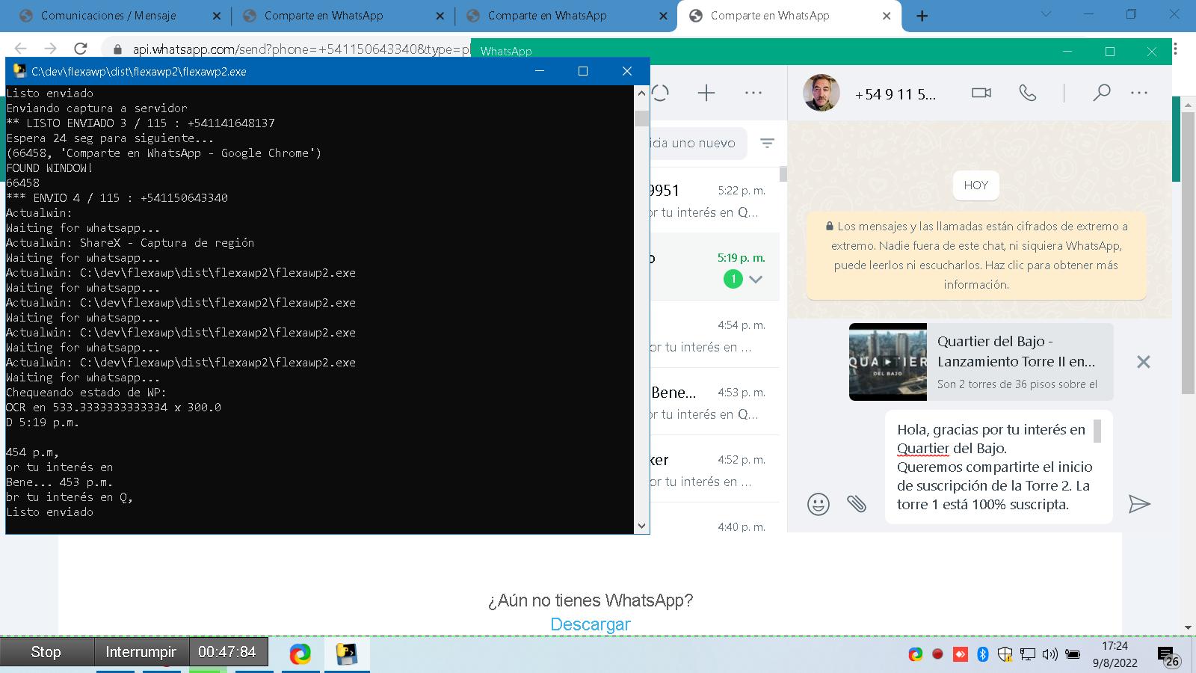Close the active Comparte en WhatsApp tab
Screen dimensions: 1196x673
(x=887, y=16)
